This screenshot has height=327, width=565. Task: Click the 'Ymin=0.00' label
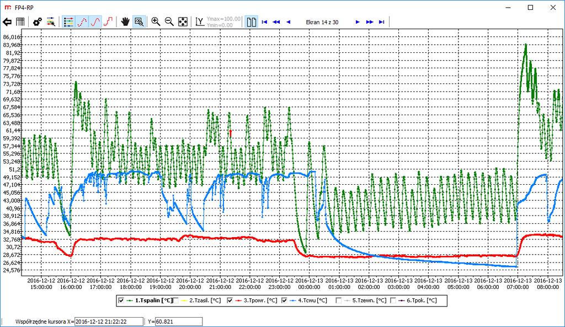point(220,25)
